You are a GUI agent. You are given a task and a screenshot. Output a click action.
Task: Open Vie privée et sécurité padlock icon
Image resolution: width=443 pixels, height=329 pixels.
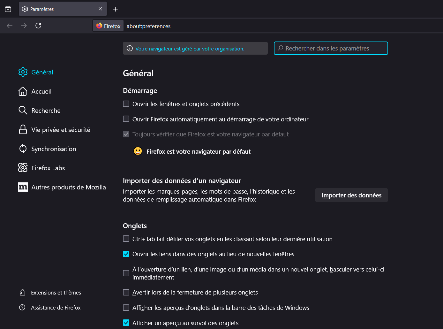click(23, 130)
